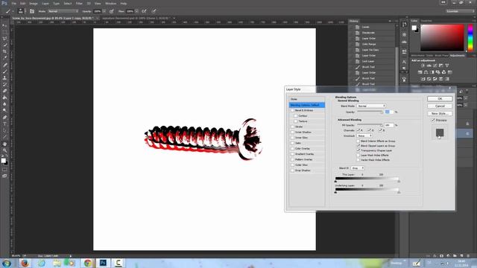Viewport: 477px width, 268px height.
Task: Open the Window menu
Action: (x=111, y=3)
